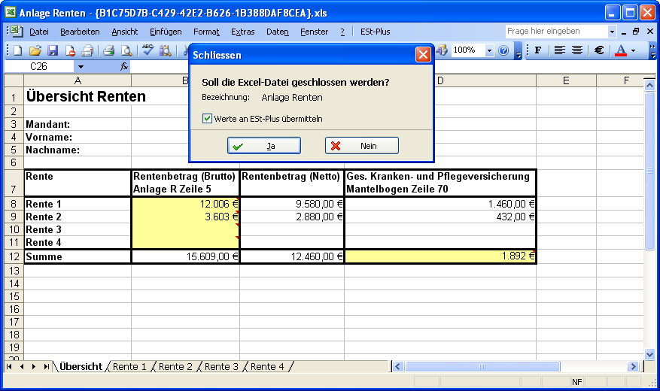
Task: Apply Euro currency format
Action: pyautogui.click(x=599, y=50)
